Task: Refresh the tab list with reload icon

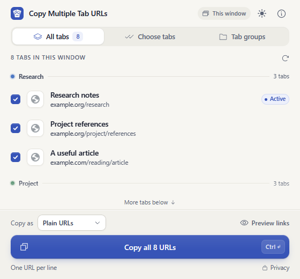Action: click(285, 58)
